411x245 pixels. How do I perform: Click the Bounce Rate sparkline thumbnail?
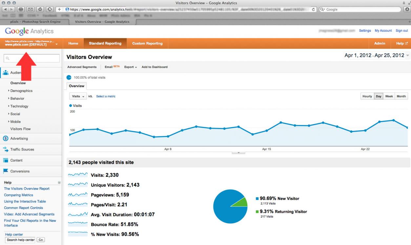(78, 224)
